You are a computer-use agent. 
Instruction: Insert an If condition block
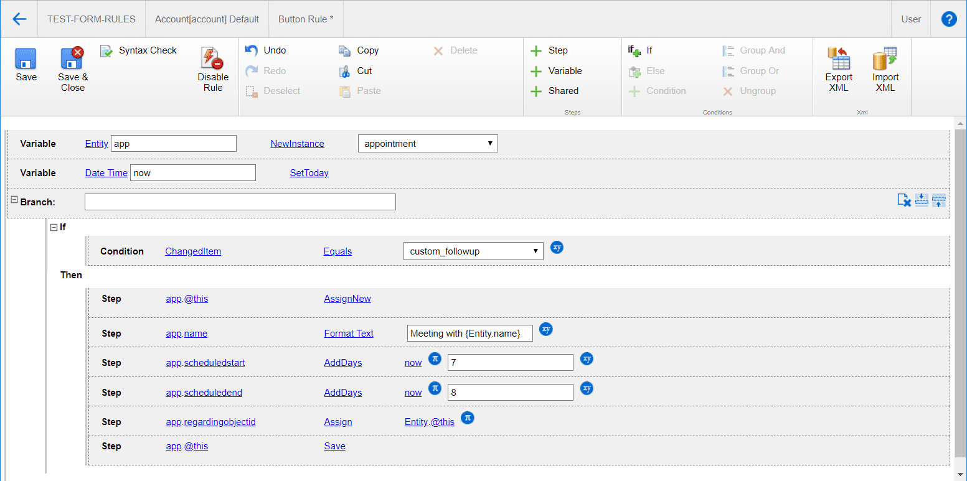(640, 50)
